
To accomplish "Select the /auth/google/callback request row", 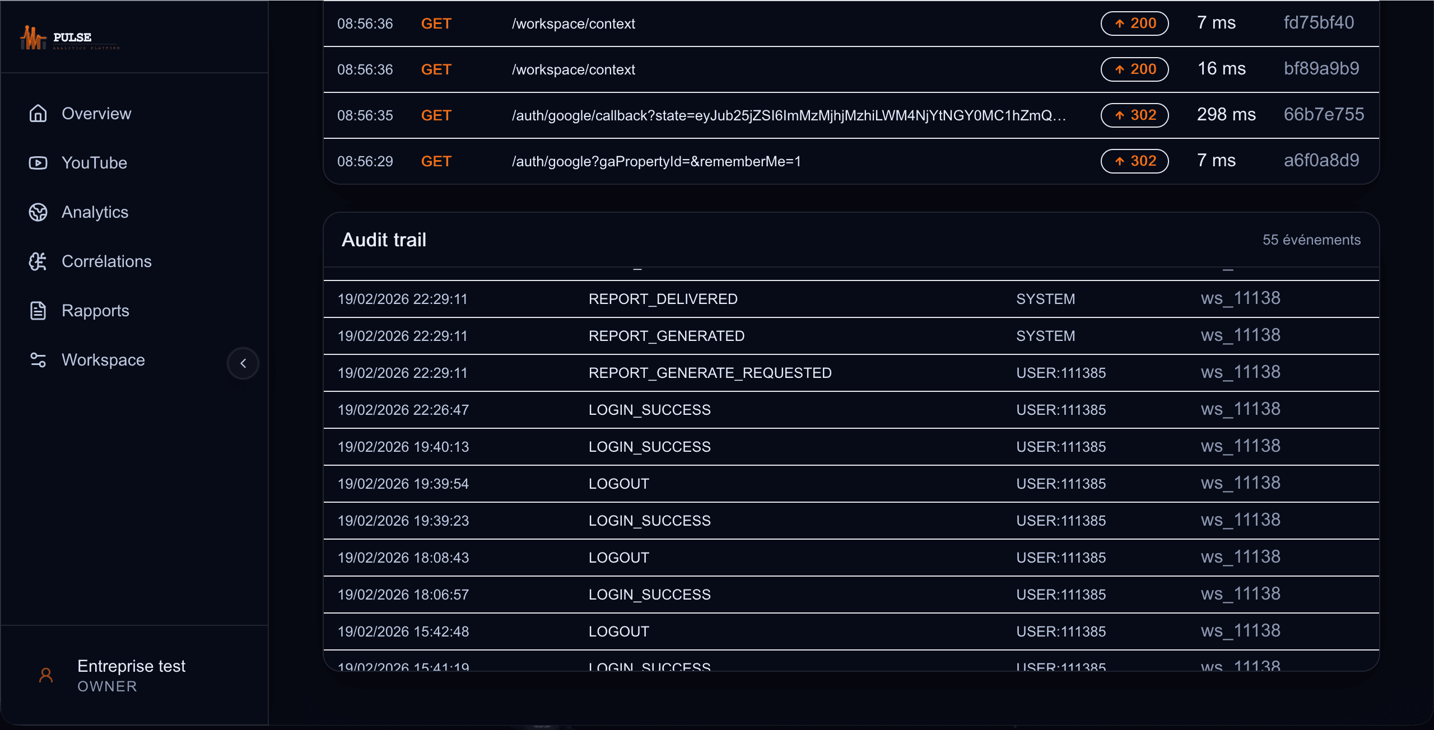I will pyautogui.click(x=789, y=115).
